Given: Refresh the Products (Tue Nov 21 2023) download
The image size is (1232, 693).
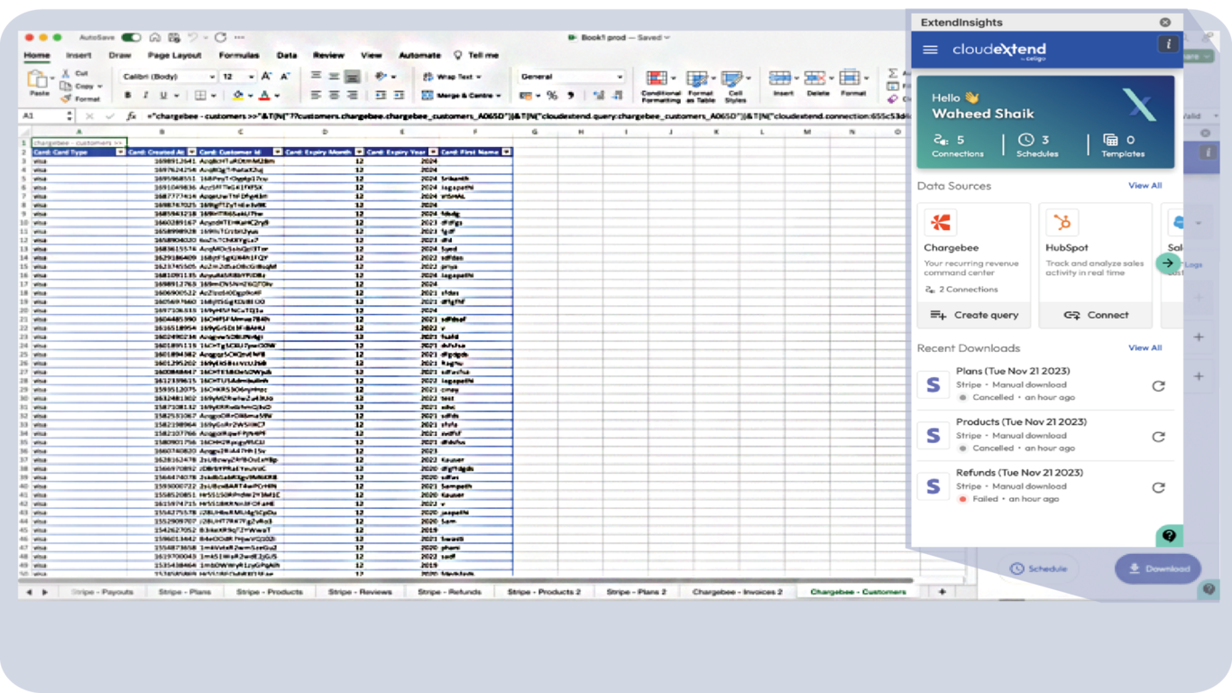Looking at the screenshot, I should click(1158, 436).
